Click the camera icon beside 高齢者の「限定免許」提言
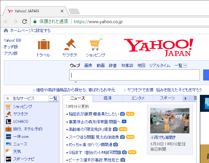The width and height of the screenshot is (209, 163). click(115, 129)
